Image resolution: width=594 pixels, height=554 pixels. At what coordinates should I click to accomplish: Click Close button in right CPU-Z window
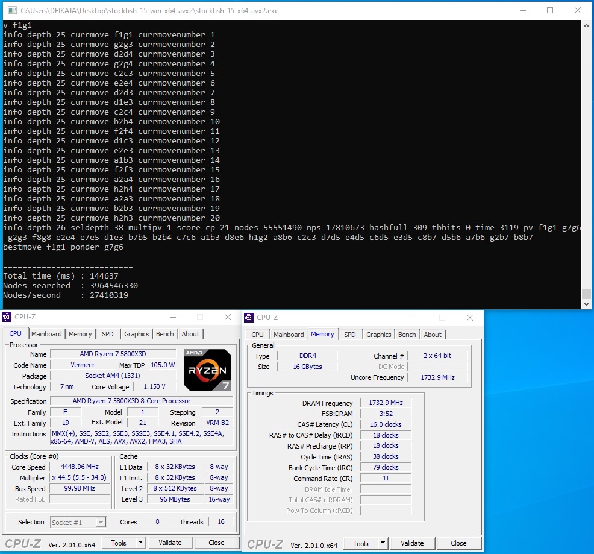tap(458, 544)
